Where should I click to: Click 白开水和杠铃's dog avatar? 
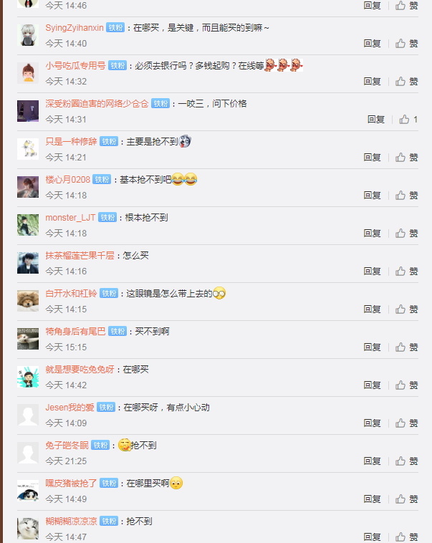(x=28, y=301)
